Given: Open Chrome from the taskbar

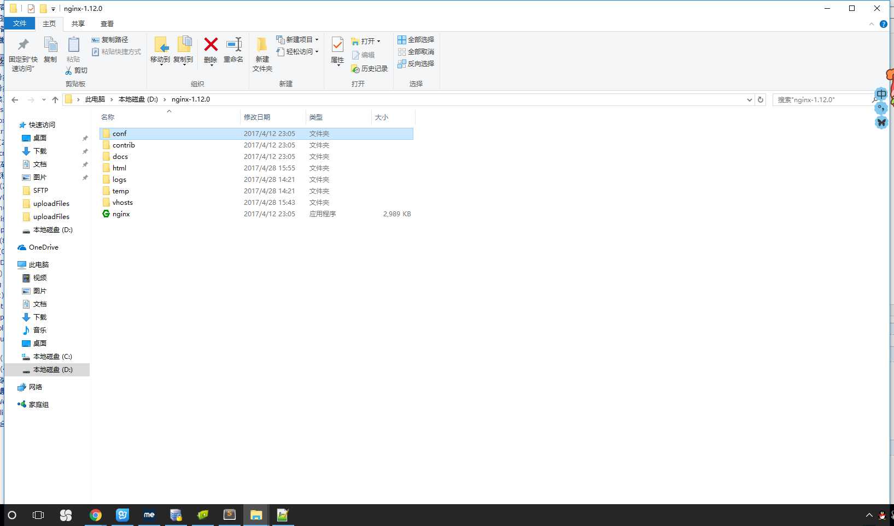Looking at the screenshot, I should pos(96,515).
